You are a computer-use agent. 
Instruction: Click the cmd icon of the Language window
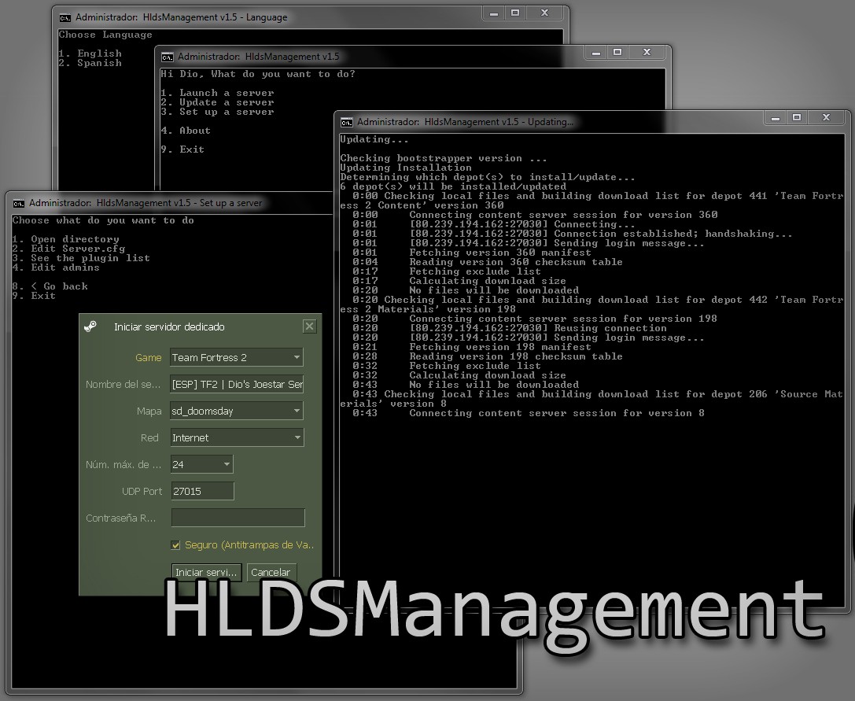tap(64, 17)
